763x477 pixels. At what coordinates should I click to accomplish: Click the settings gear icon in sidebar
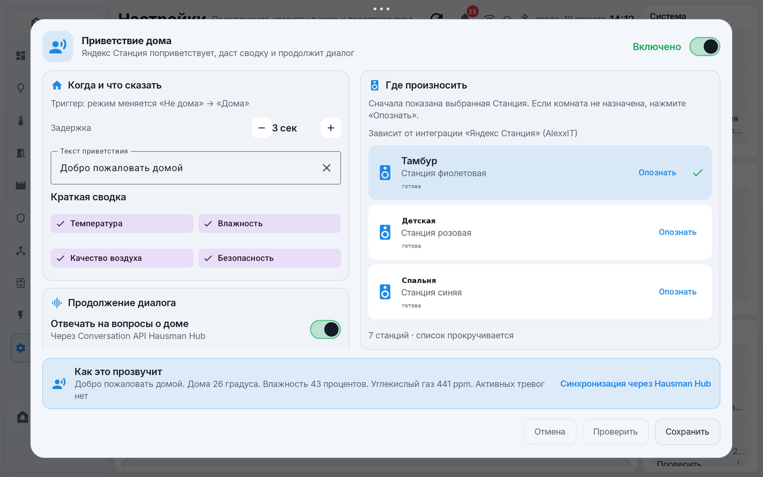(x=21, y=348)
